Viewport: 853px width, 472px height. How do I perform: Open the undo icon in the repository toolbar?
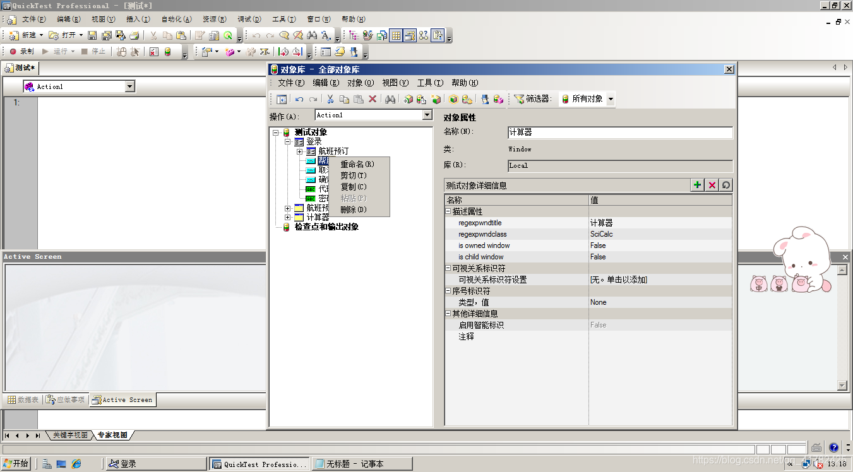click(x=298, y=99)
